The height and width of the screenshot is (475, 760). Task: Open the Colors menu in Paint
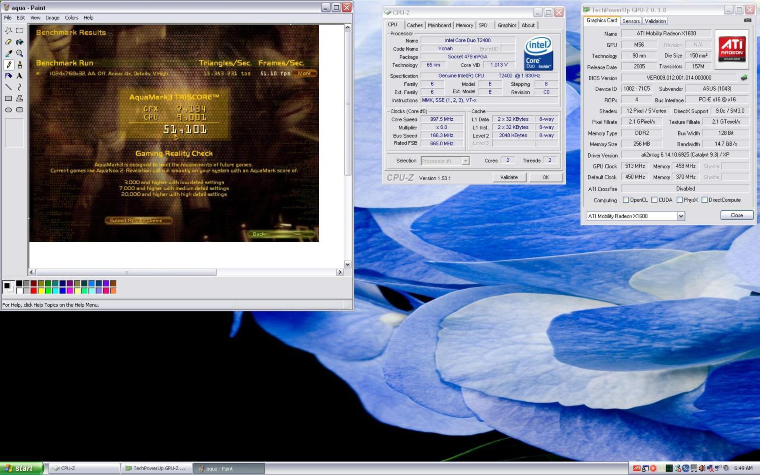pyautogui.click(x=72, y=18)
